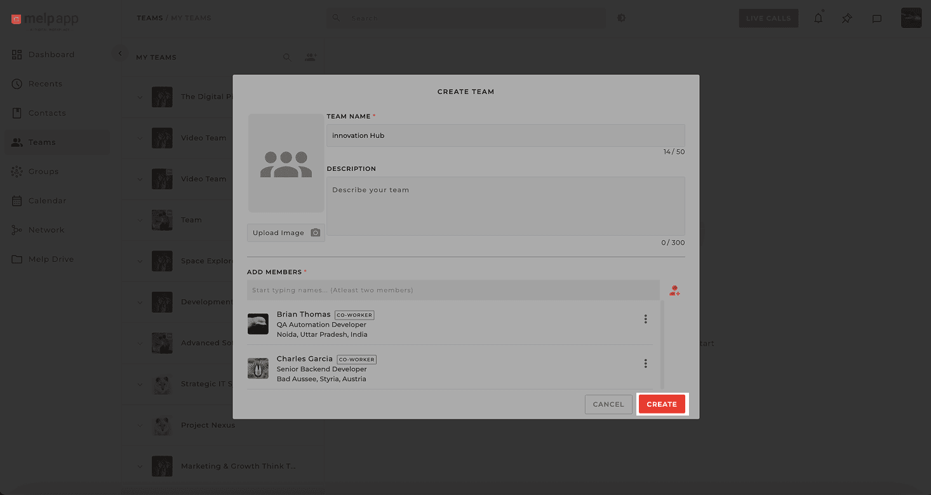Toggle dark mode using the moon icon
Image resolution: width=931 pixels, height=495 pixels.
pos(621,18)
